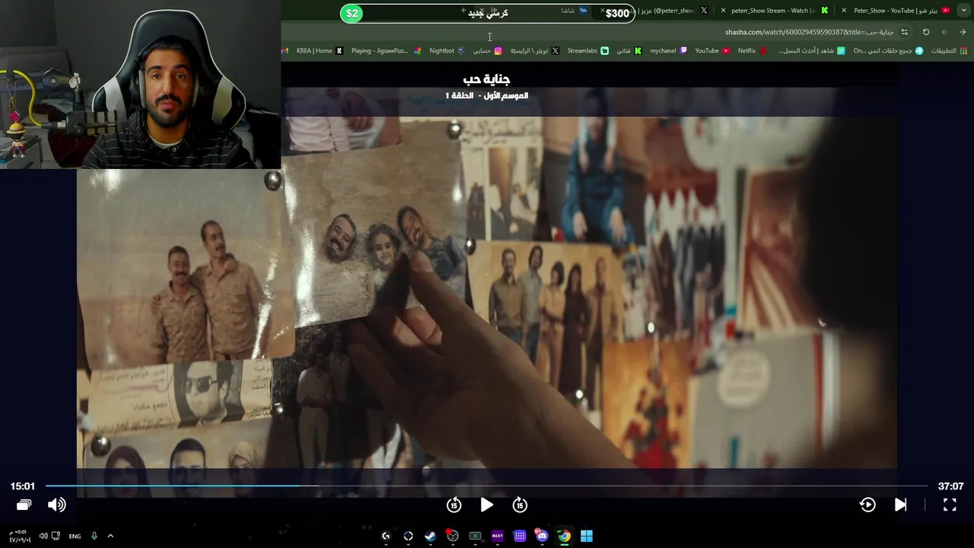This screenshot has height=548, width=974.
Task: Rewind video 15 seconds
Action: click(x=454, y=505)
